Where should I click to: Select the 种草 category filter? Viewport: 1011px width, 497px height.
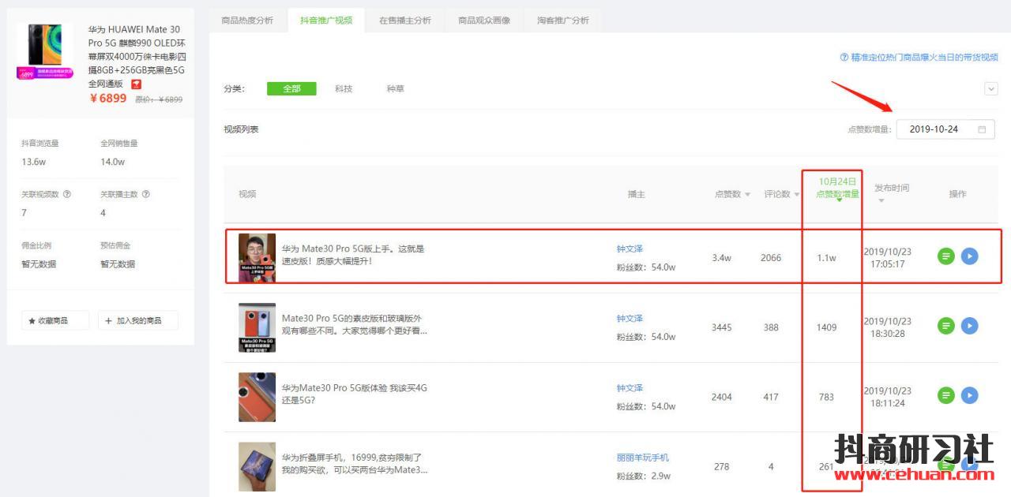point(395,88)
